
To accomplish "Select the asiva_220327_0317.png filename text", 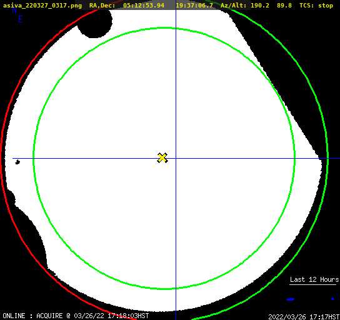I will 42,6.
